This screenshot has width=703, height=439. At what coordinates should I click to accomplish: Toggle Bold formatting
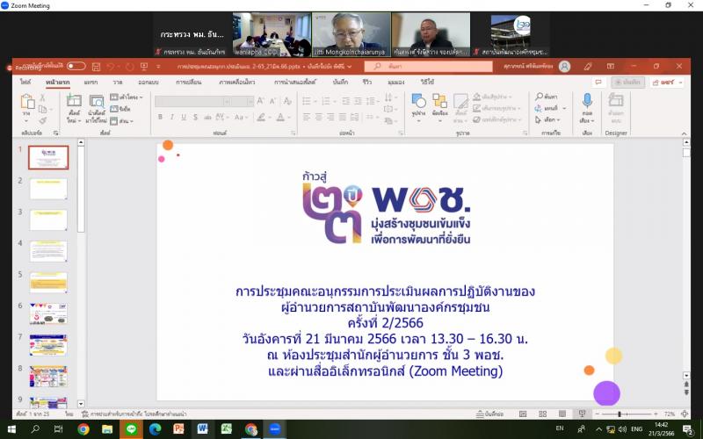pos(160,118)
